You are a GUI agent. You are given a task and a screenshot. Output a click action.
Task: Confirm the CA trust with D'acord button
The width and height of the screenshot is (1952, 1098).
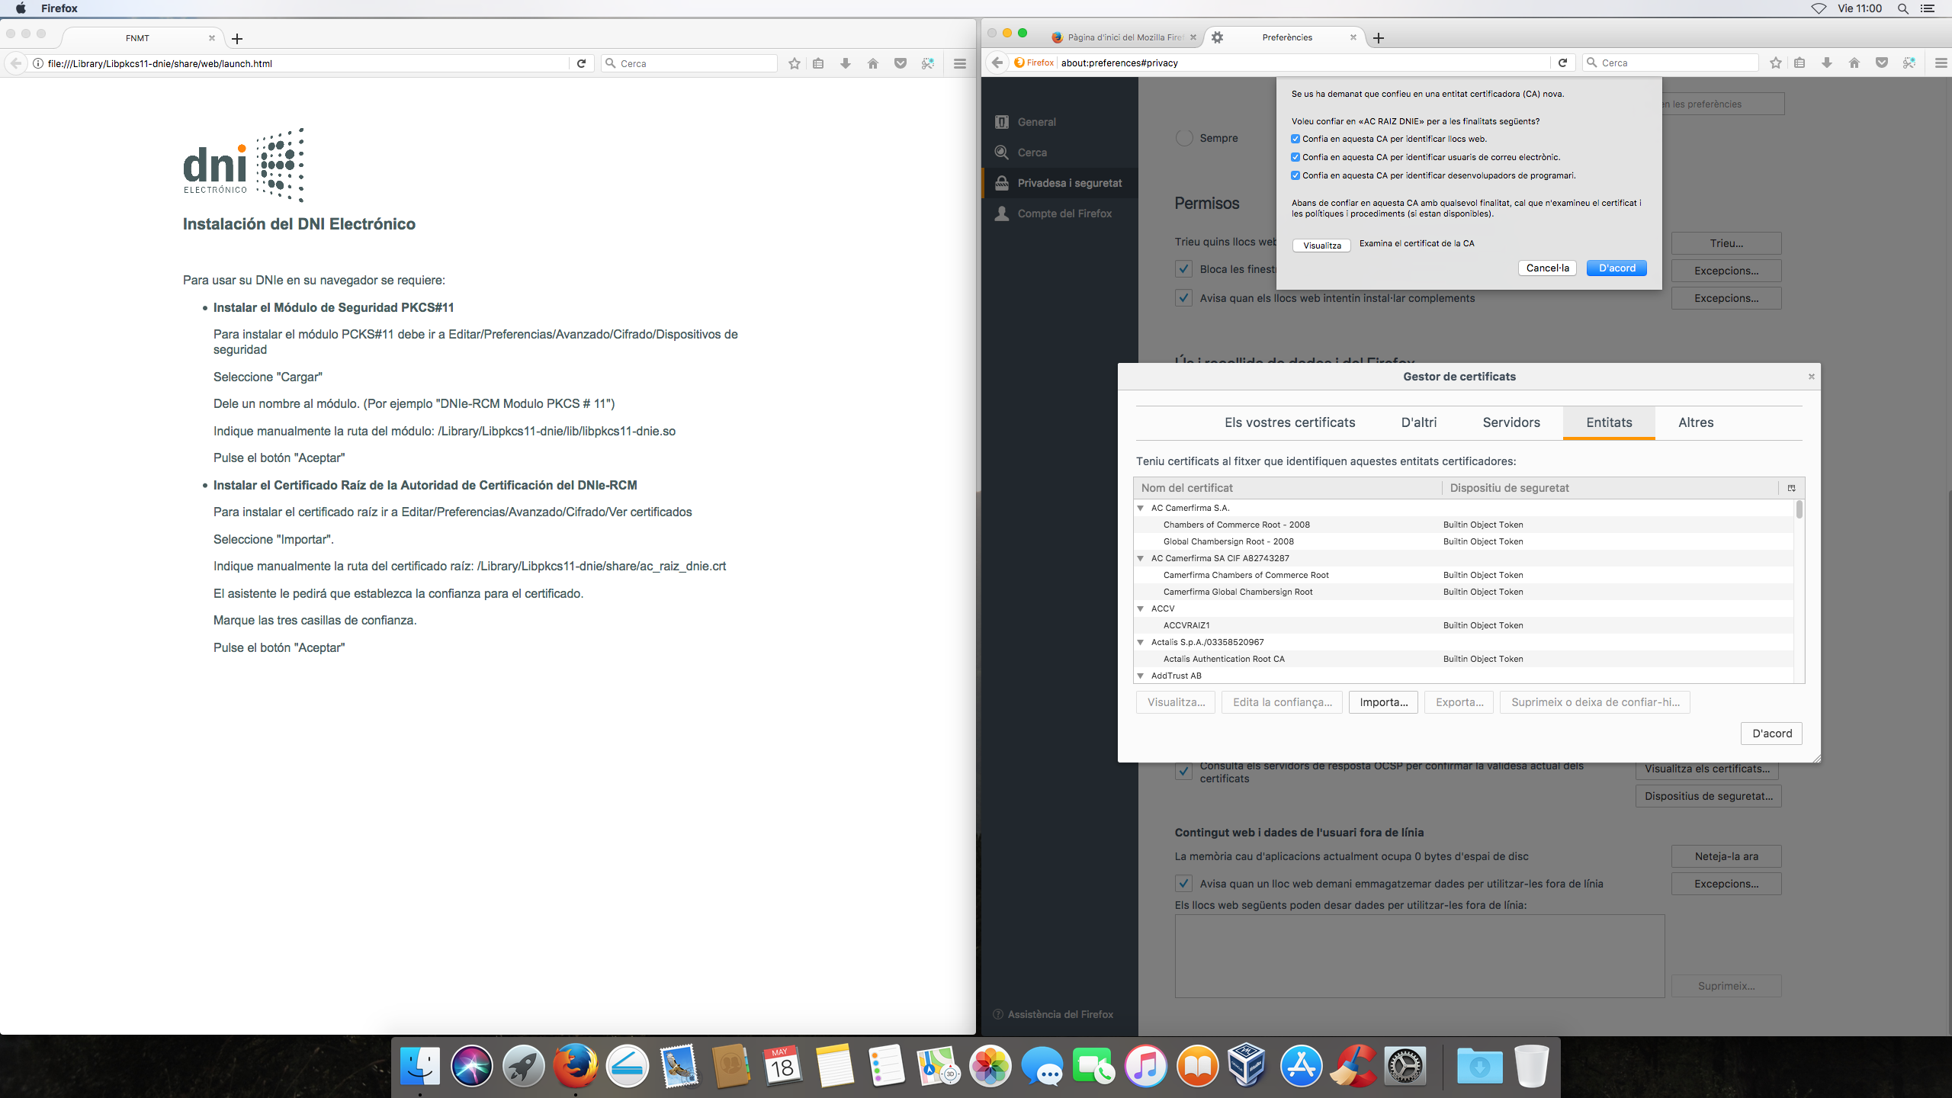point(1616,268)
